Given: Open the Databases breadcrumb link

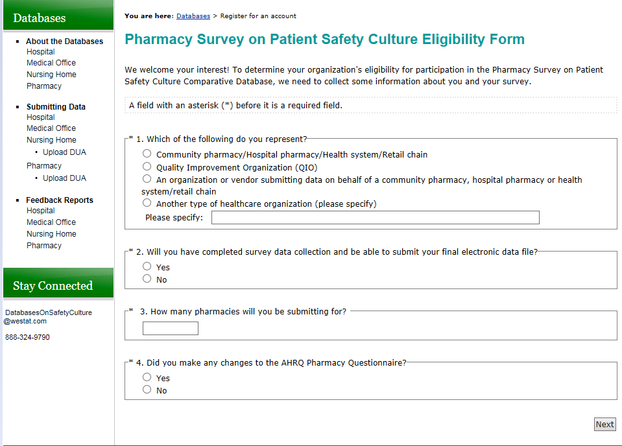Looking at the screenshot, I should (x=193, y=16).
